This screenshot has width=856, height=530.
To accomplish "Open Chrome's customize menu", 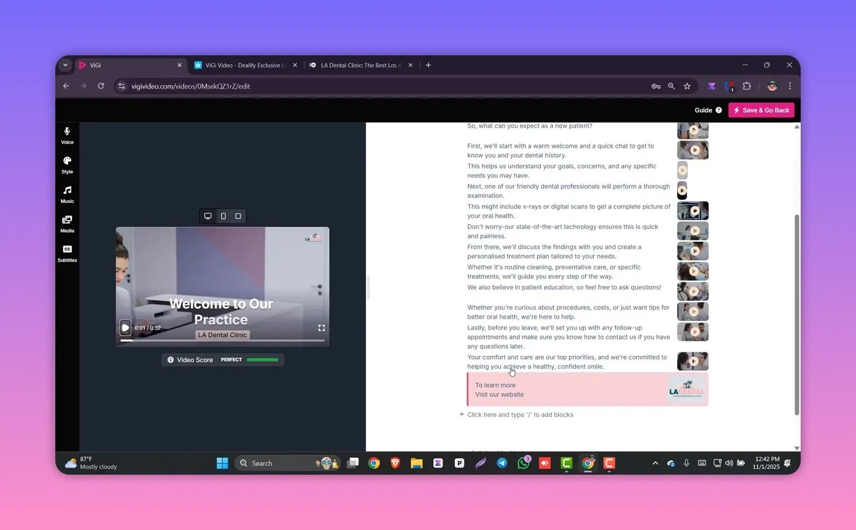I will pos(790,86).
